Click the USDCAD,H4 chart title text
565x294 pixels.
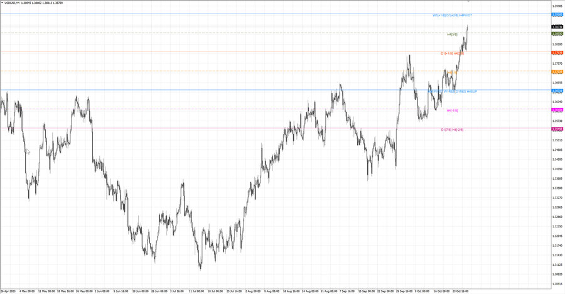coord(12,3)
